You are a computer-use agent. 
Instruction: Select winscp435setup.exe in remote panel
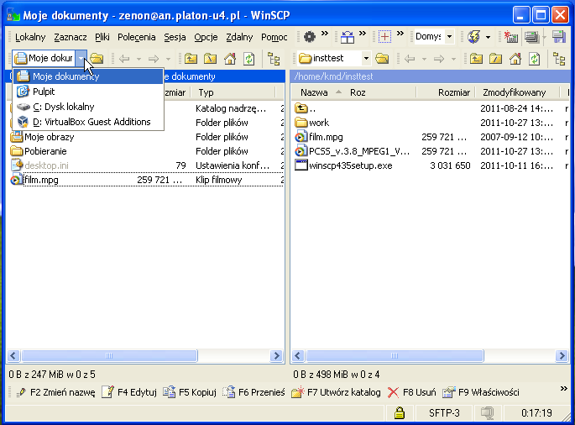pyautogui.click(x=343, y=165)
